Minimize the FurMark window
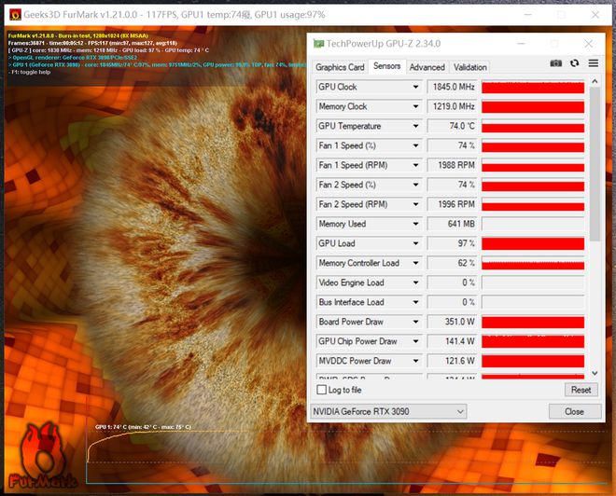The image size is (616, 496). point(527,15)
